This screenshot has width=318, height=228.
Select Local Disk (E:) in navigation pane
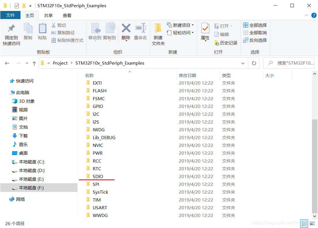tap(28, 179)
